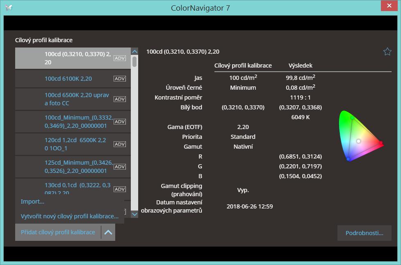
Task: Click the gamut chromaticity diagram
Action: point(361,136)
